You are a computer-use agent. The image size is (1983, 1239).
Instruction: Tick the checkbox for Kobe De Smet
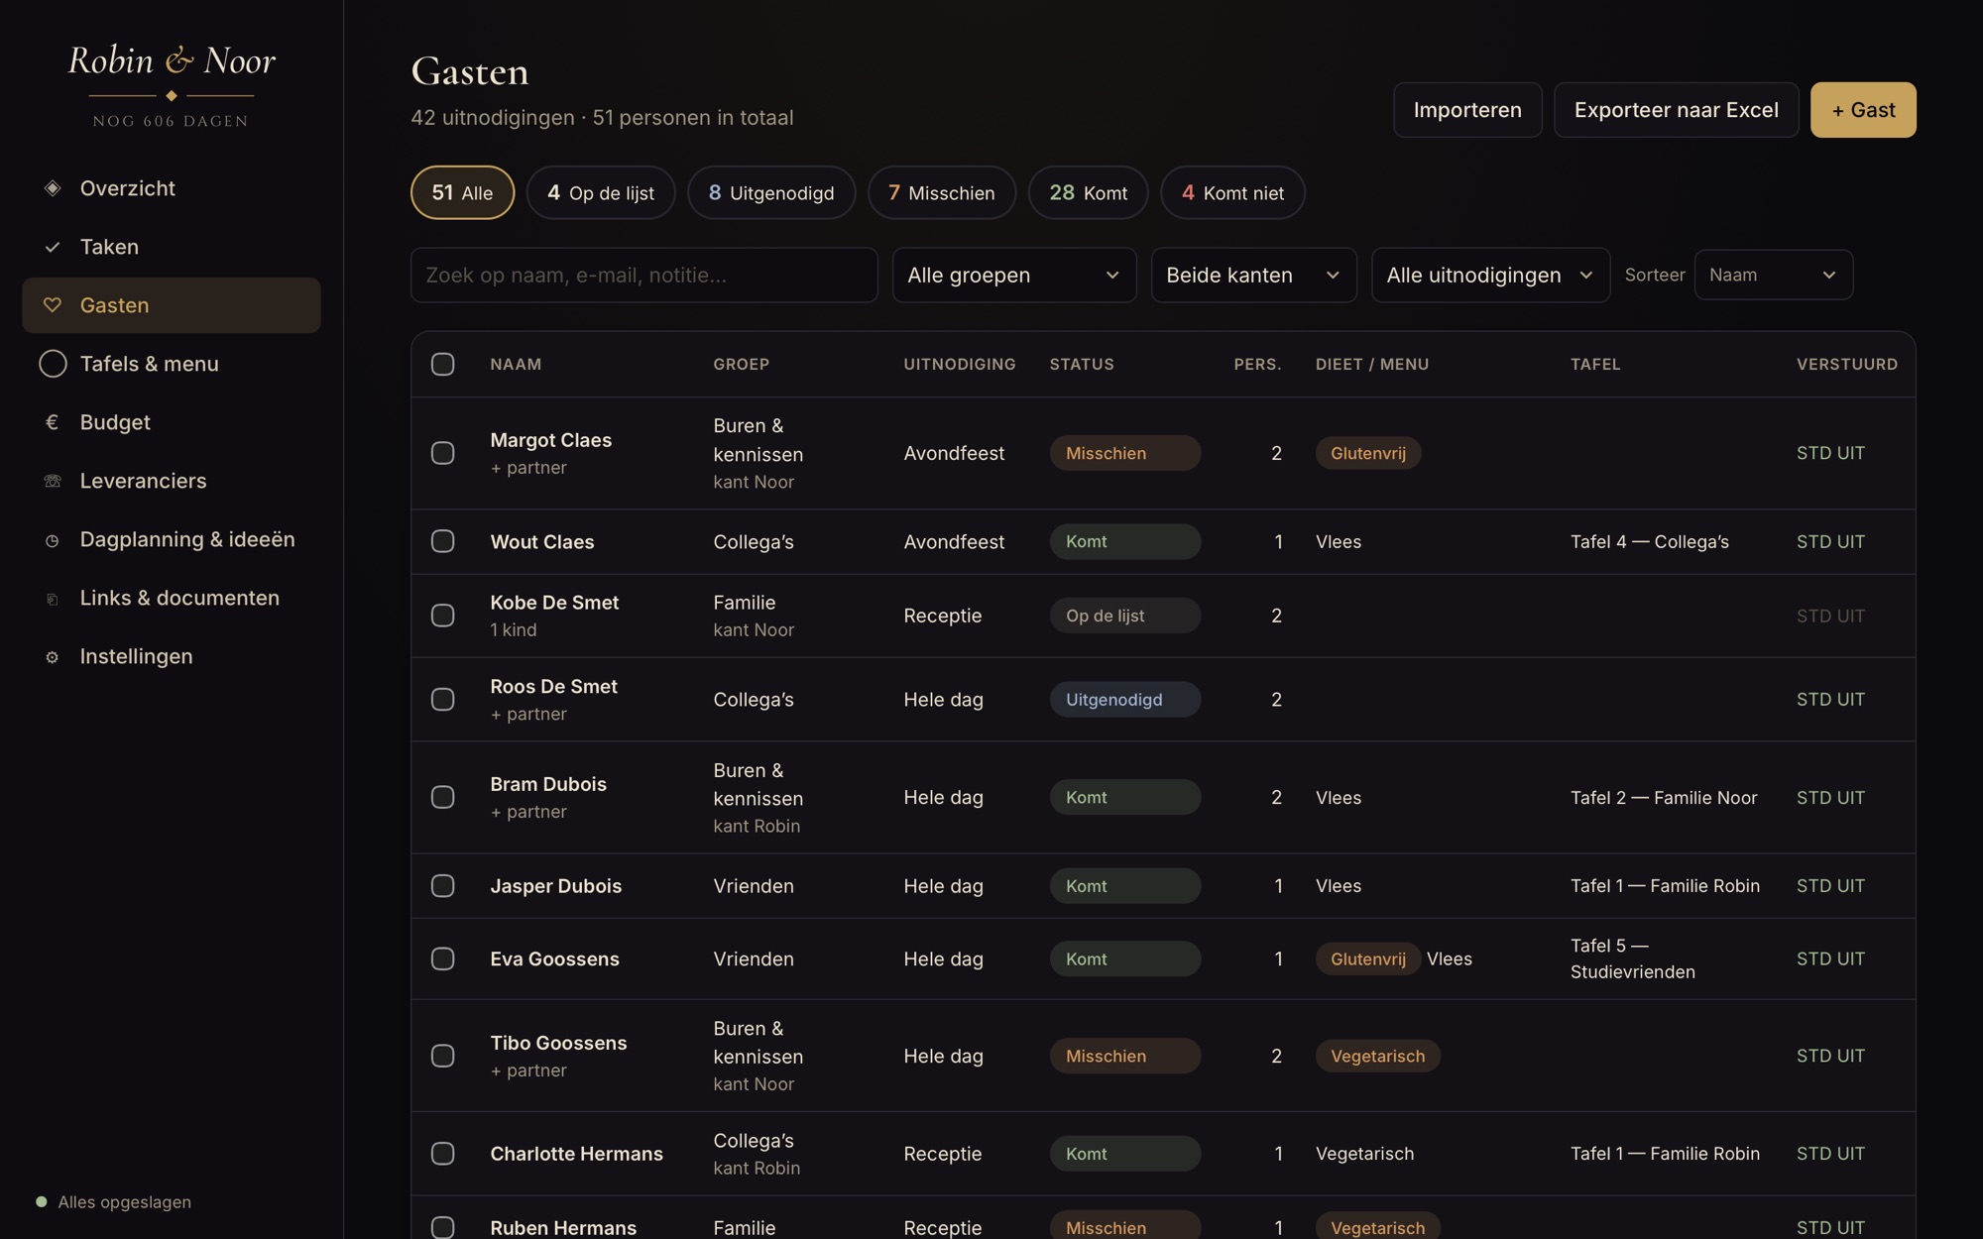point(443,616)
